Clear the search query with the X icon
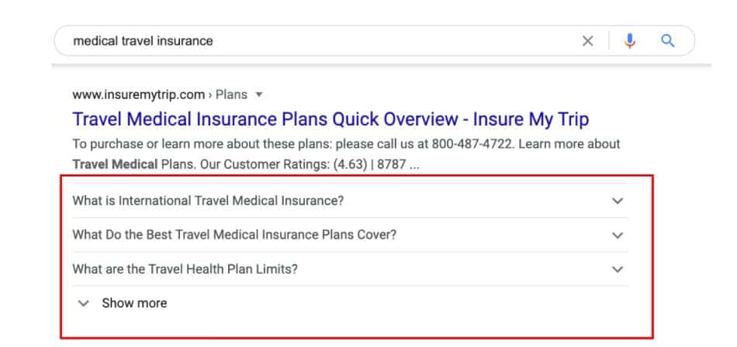The width and height of the screenshot is (737, 347). (587, 41)
